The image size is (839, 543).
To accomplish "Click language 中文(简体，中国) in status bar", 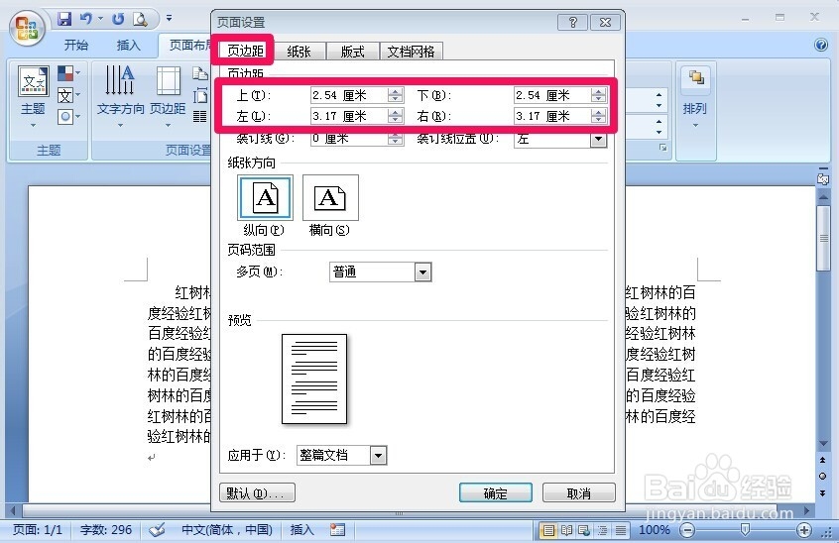I will click(x=227, y=530).
